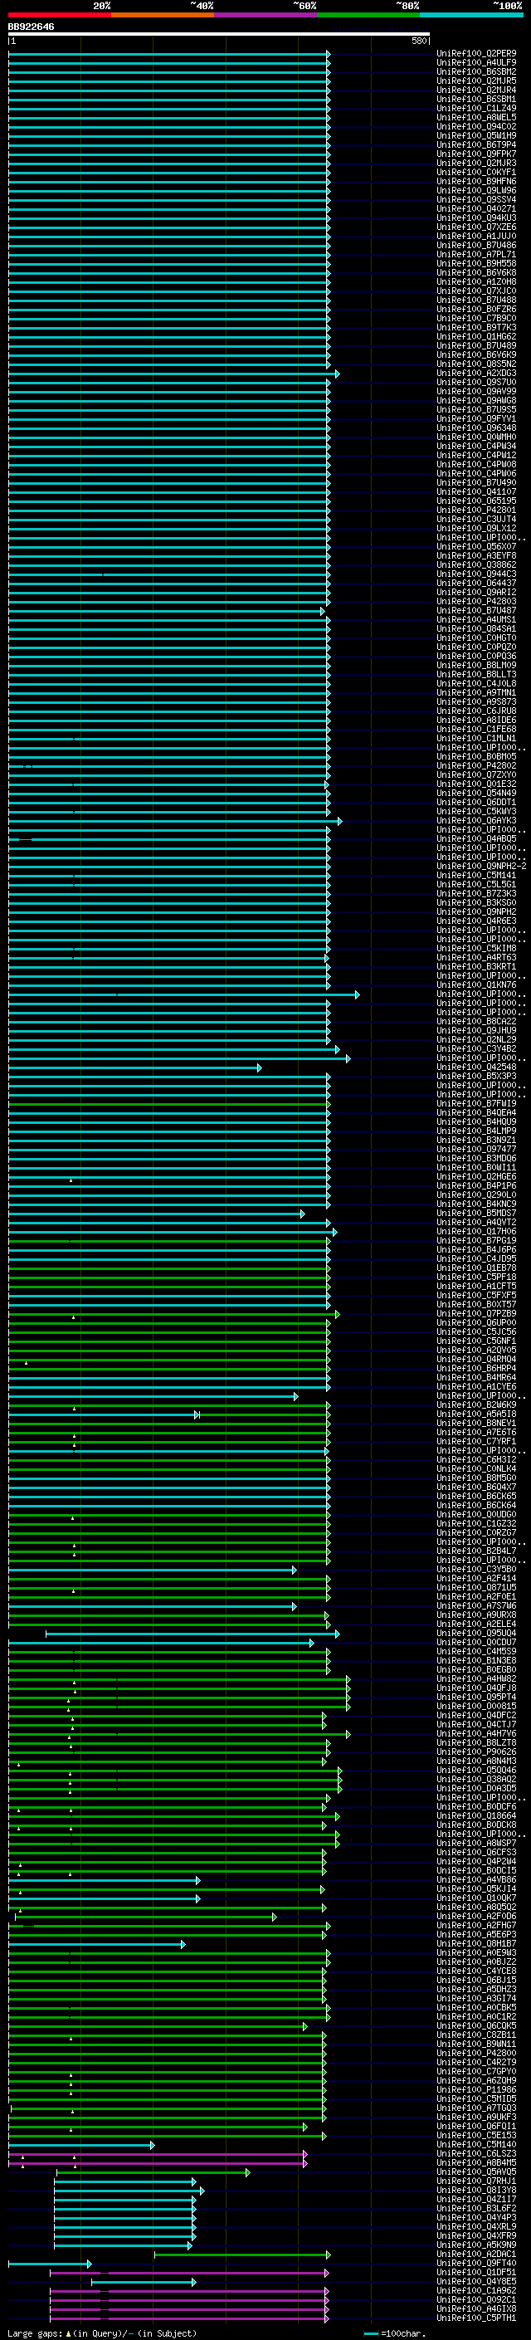
Task: Click hit label UniRef100_C0KYF1
Action: tap(476, 173)
